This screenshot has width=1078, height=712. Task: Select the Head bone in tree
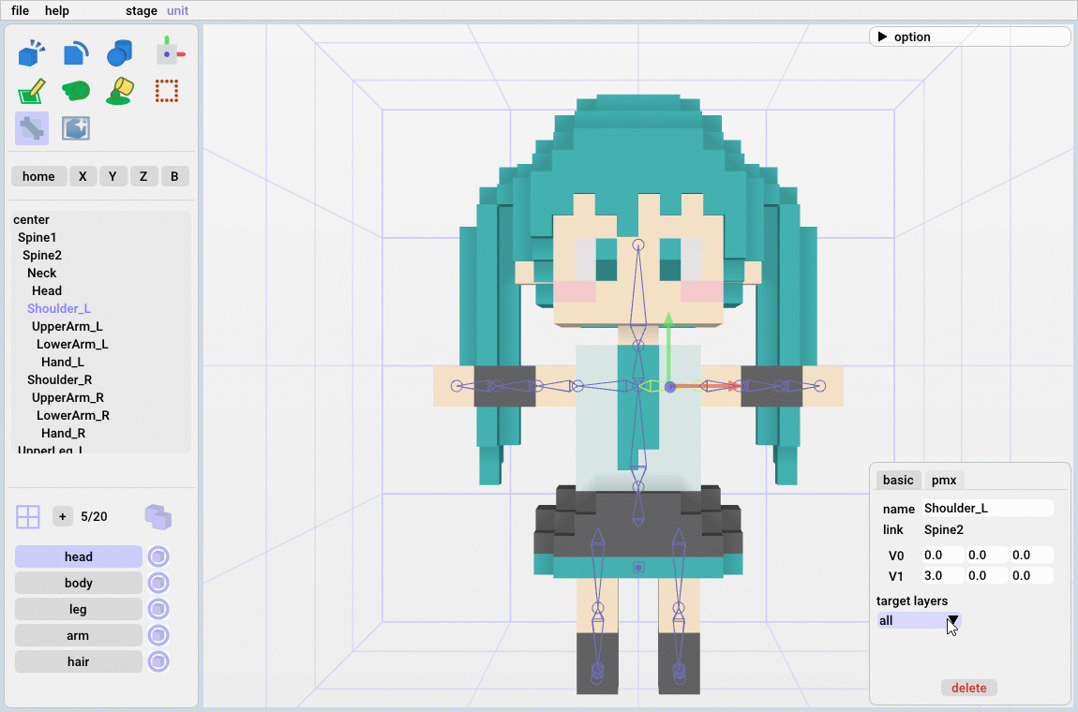tap(47, 291)
